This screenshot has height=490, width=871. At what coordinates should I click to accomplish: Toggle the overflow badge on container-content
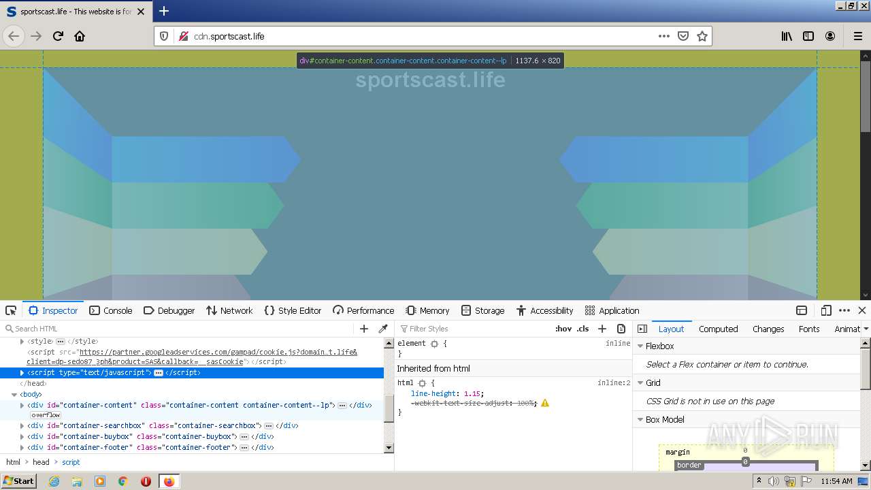46,415
